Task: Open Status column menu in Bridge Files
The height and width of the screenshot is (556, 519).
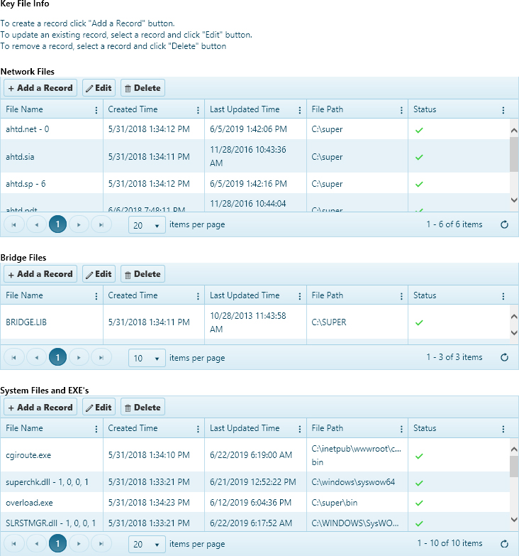Action: click(x=503, y=296)
